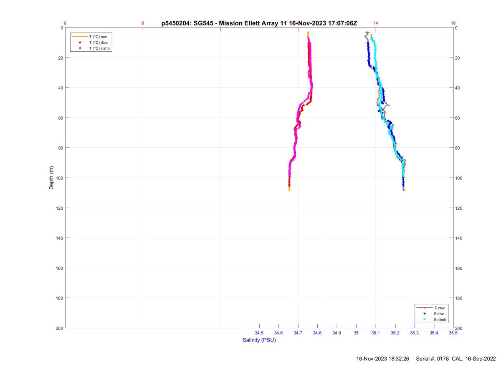The image size is (501, 369).
Task: Click salinity tick label 34.7
Action: point(298,333)
